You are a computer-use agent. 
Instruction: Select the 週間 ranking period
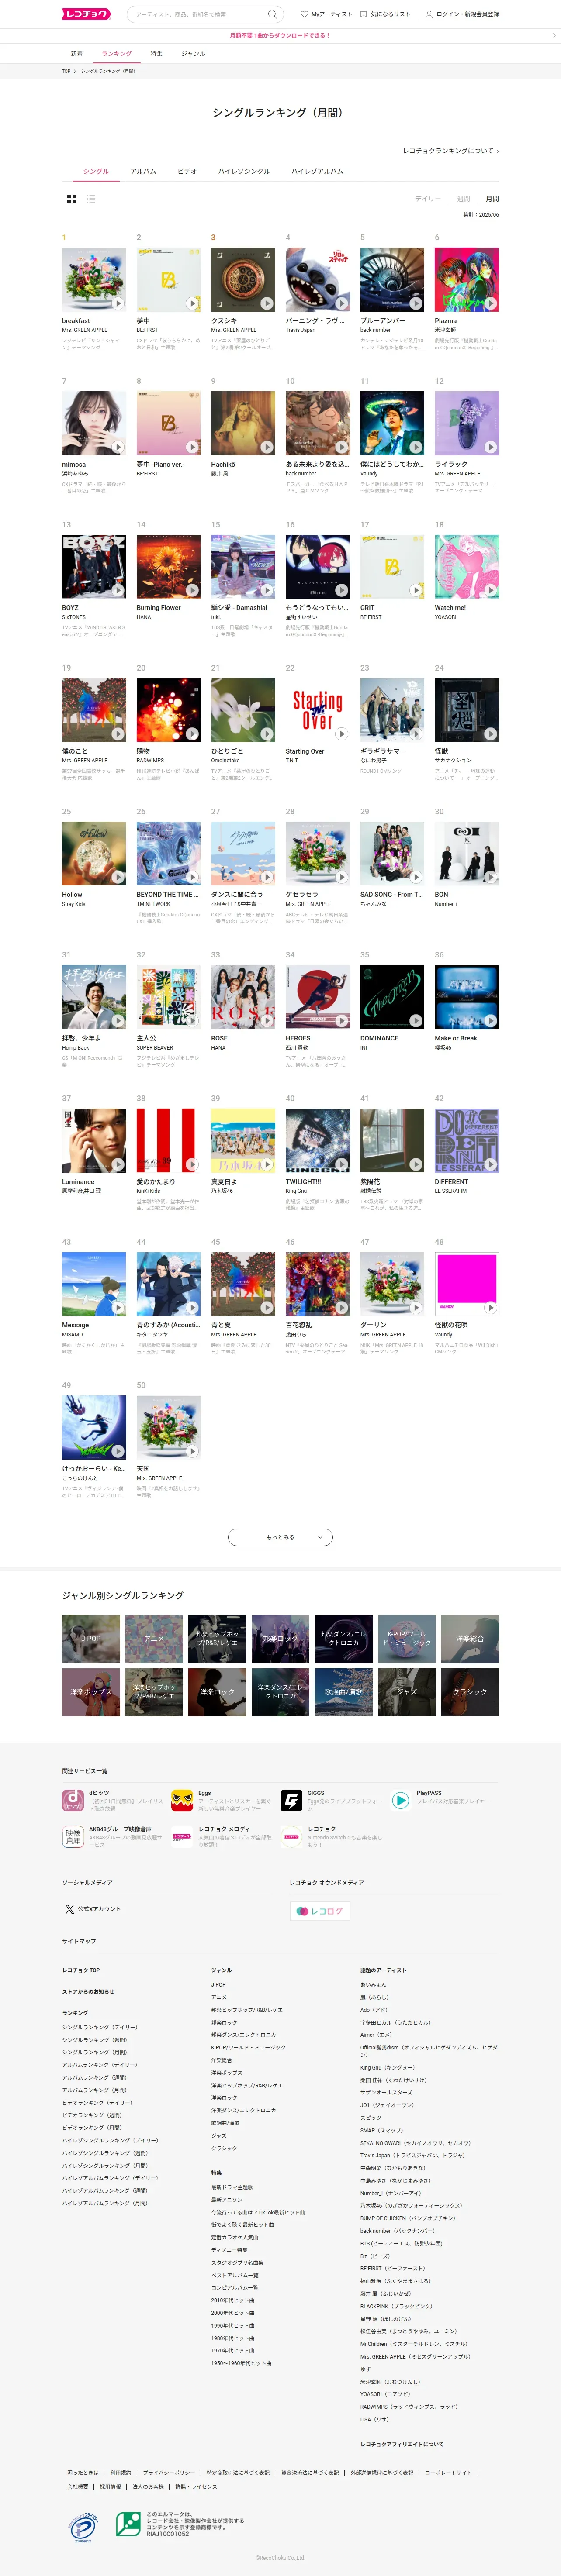463,199
